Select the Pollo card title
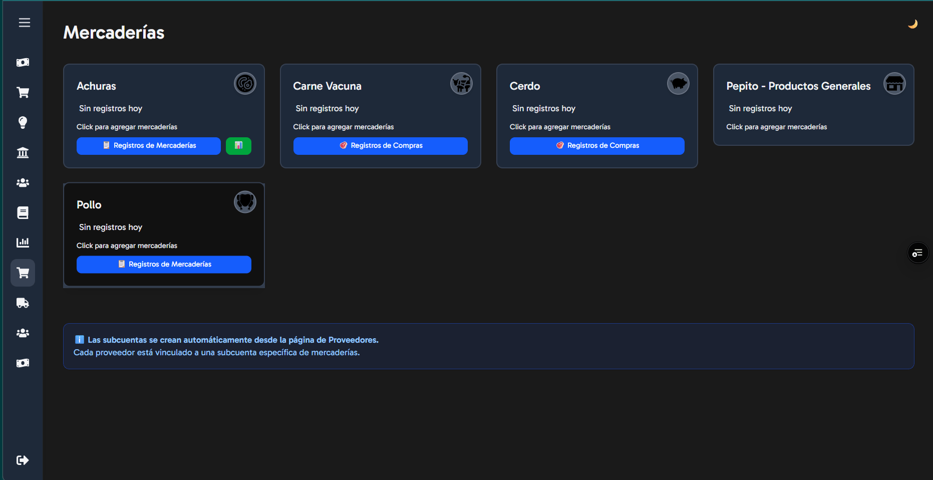This screenshot has width=933, height=480. click(89, 205)
